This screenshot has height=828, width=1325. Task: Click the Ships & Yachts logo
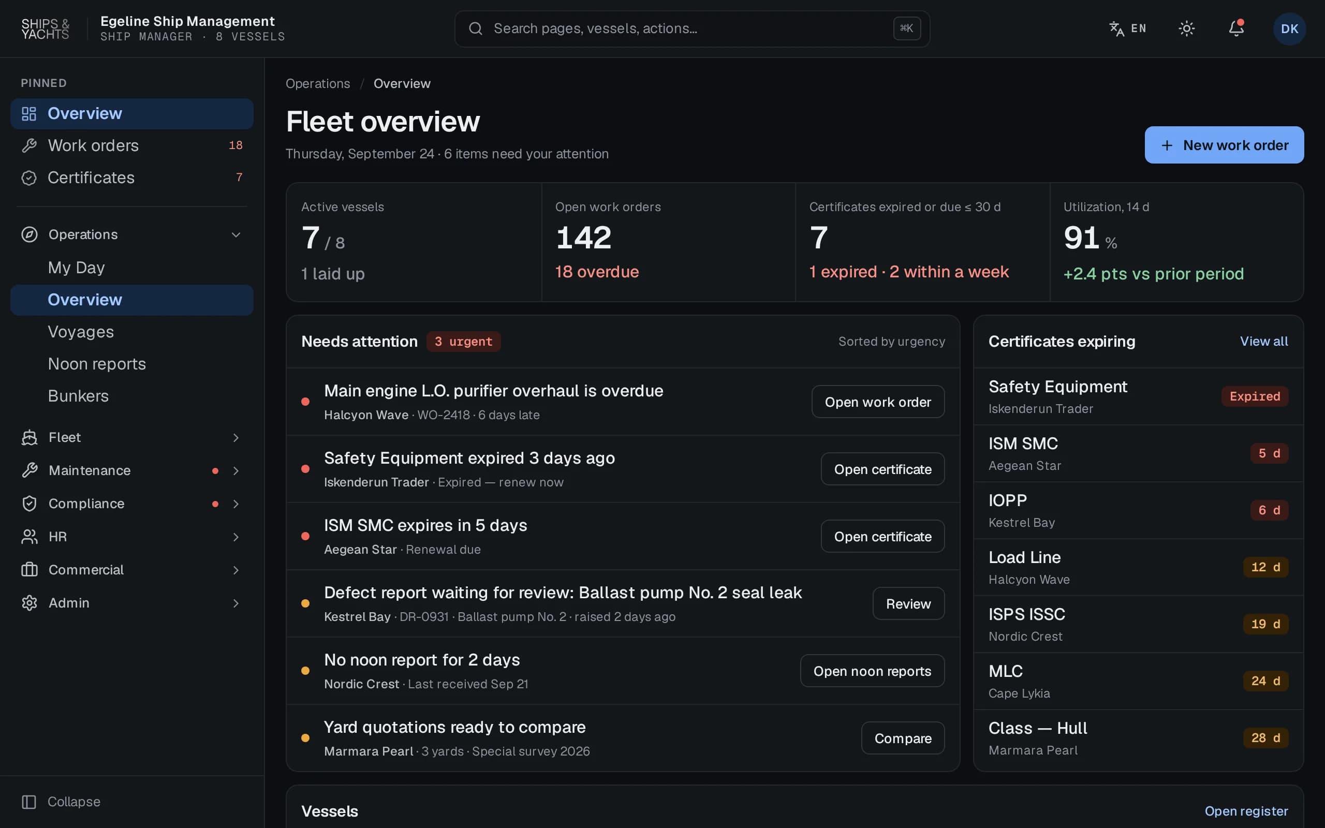(x=45, y=28)
